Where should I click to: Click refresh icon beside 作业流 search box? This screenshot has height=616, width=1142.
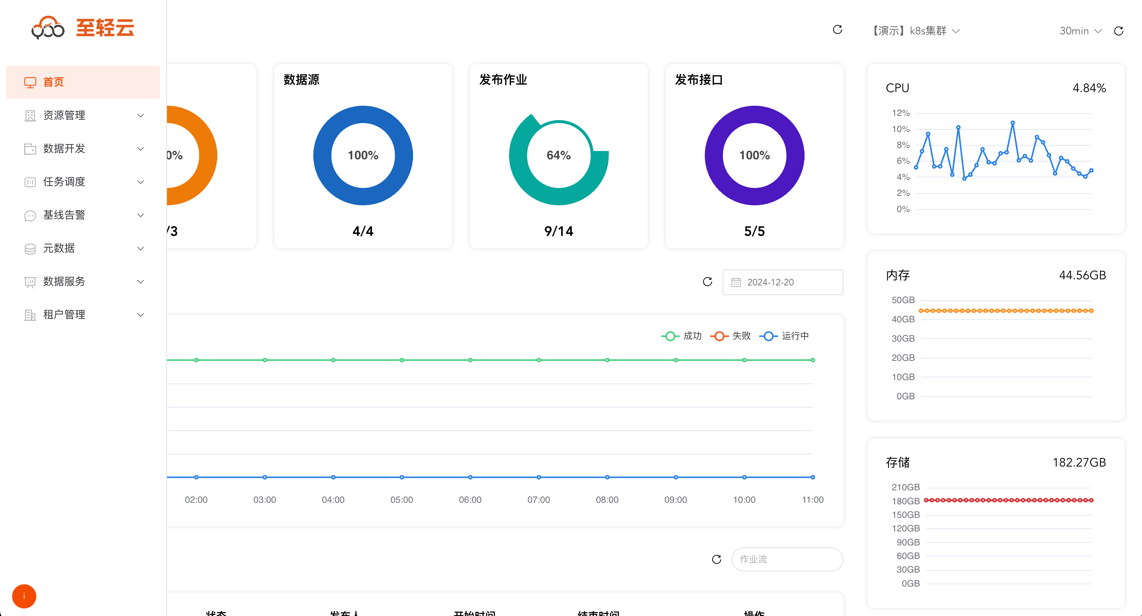[x=716, y=559]
